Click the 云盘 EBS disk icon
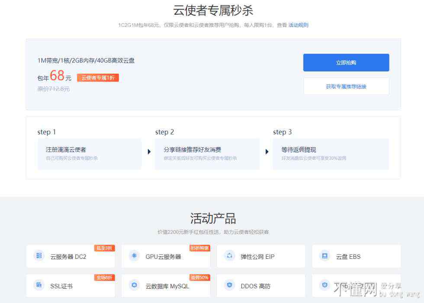424x303 pixels. 325,256
